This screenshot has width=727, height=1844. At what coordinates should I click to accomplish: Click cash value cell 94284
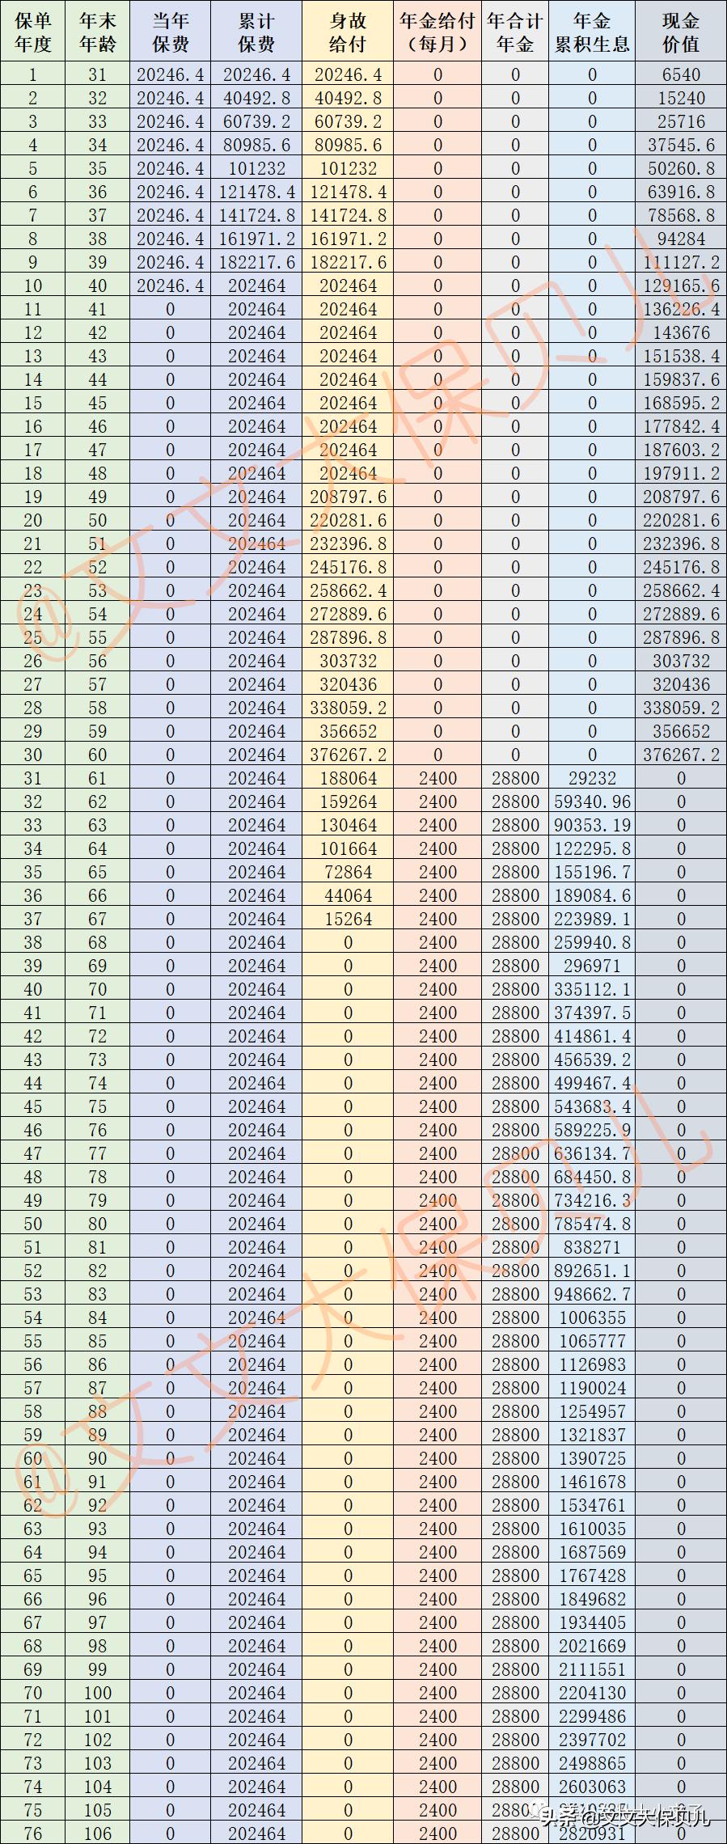pos(681,239)
